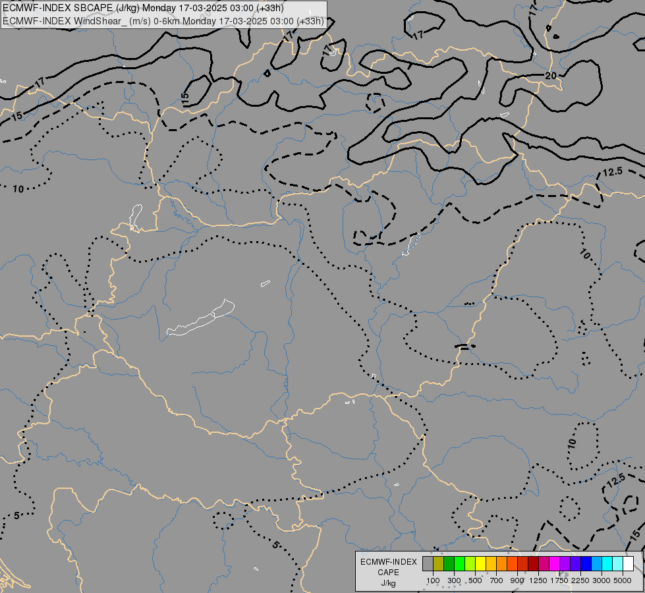Select the pure blue legend swatch
This screenshot has height=593, width=645.
click(586, 564)
